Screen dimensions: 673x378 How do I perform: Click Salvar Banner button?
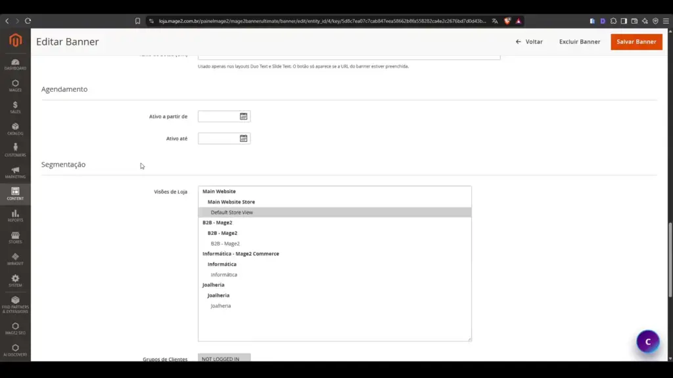click(636, 41)
